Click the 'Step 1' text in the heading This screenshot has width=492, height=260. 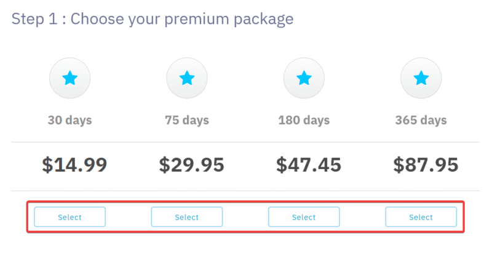(34, 19)
